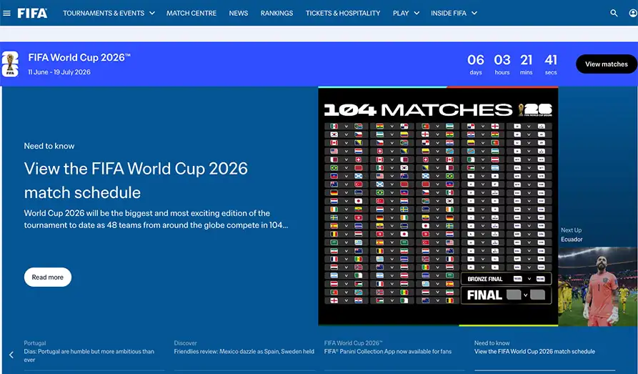
Task: Go to previous carousel item arrow
Action: point(11,355)
